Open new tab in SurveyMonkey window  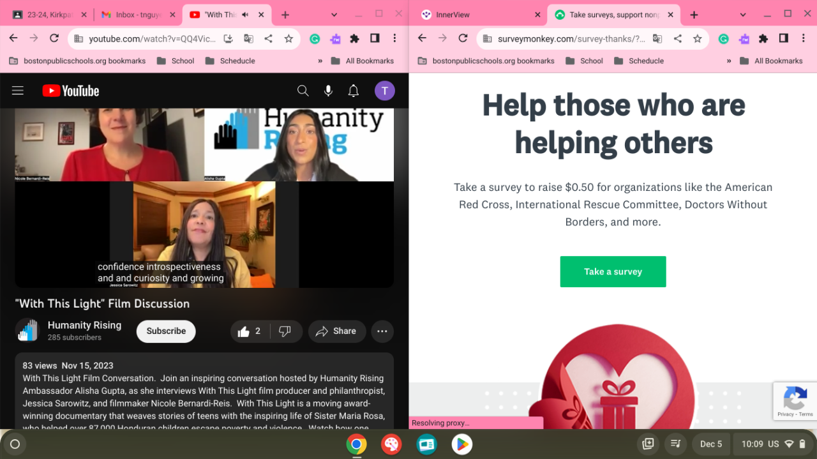tap(694, 15)
